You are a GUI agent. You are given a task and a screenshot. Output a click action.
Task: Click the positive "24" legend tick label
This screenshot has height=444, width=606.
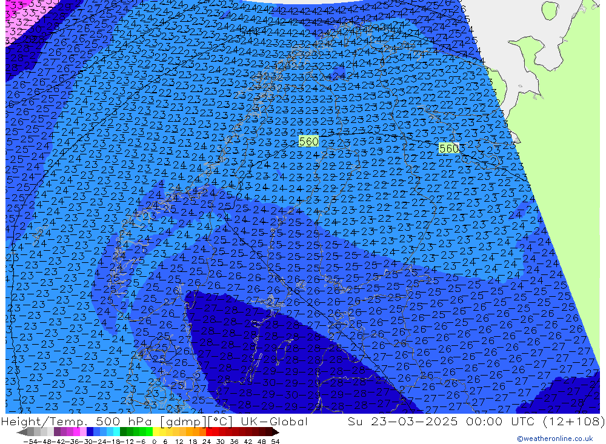[207, 442]
